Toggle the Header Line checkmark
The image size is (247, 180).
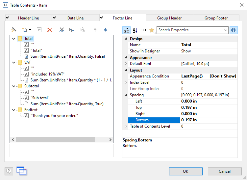(x=8, y=18)
